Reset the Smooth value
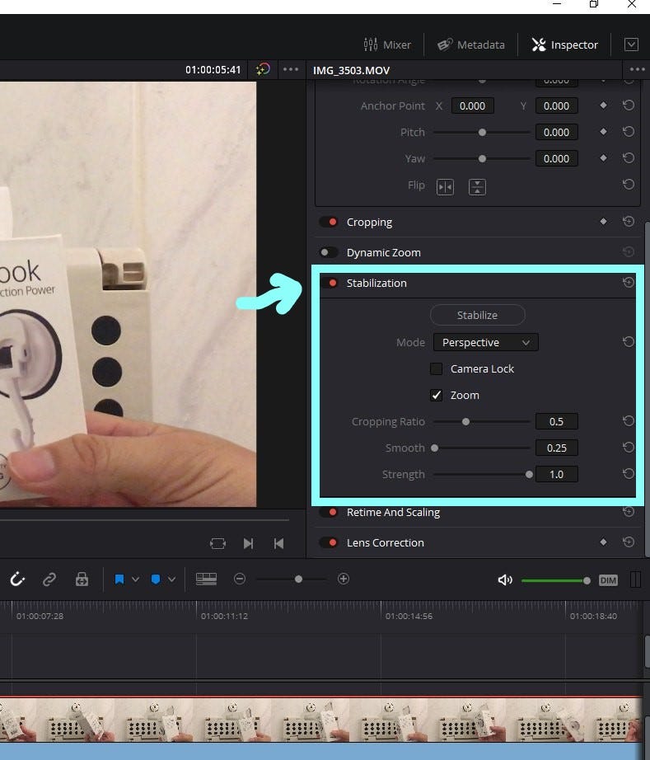 (629, 447)
